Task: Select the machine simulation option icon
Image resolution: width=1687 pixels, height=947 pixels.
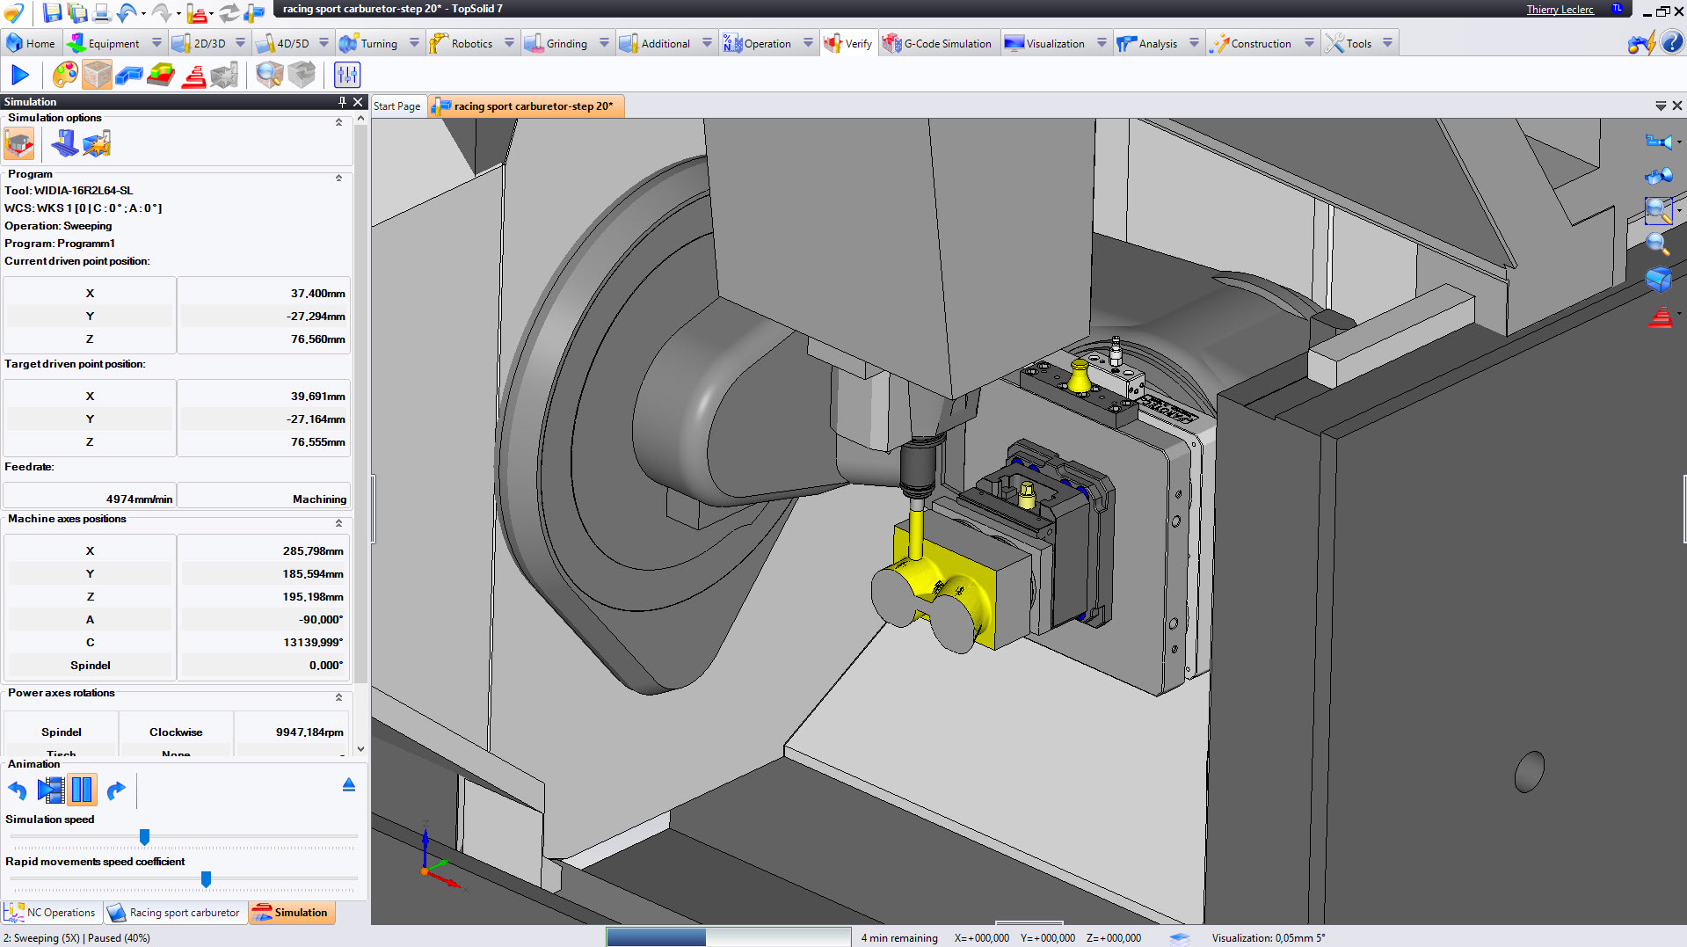Action: (63, 143)
